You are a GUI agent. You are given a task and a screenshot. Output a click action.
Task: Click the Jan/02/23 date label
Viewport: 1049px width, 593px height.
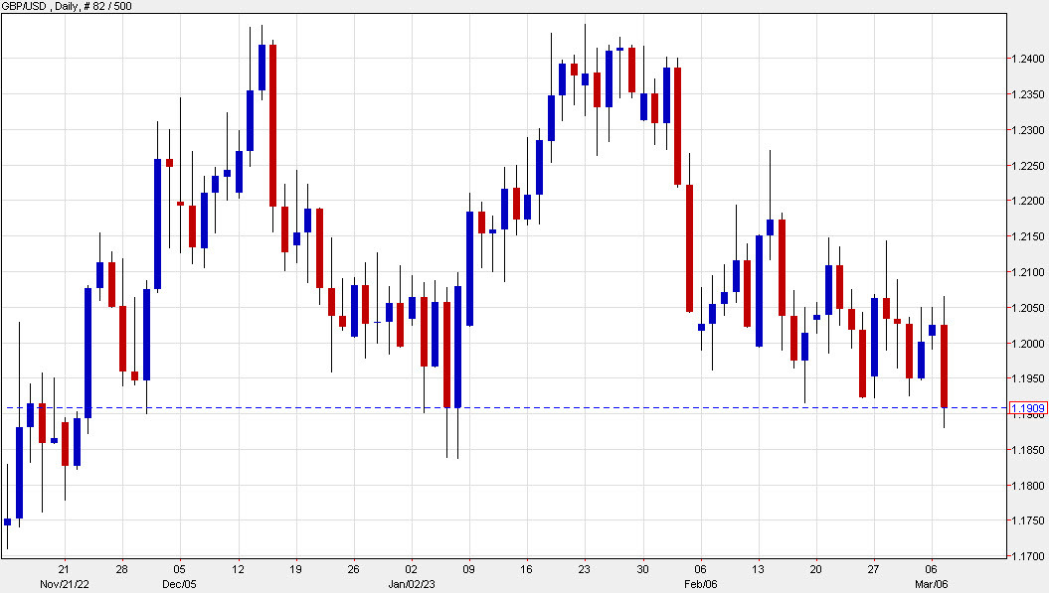pyautogui.click(x=412, y=584)
